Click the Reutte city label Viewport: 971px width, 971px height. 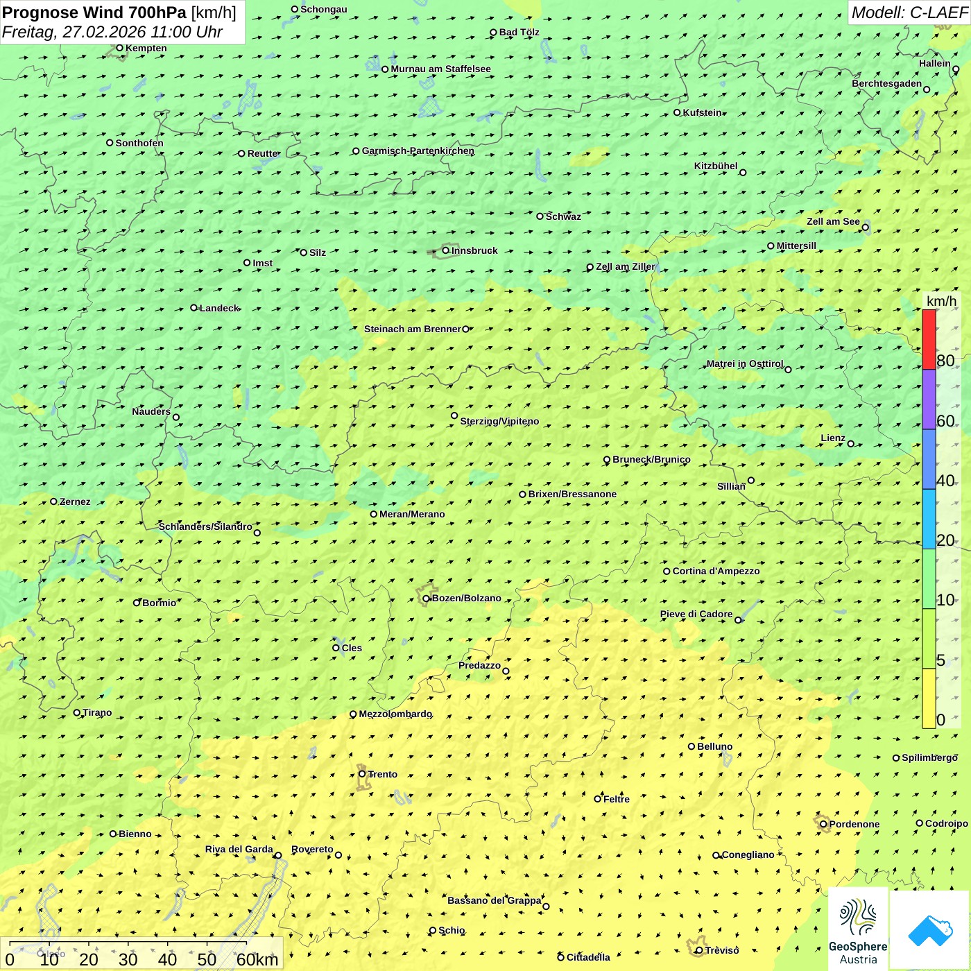[x=263, y=153]
